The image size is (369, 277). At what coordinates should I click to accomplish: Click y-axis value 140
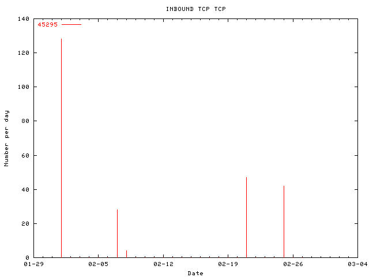(24, 19)
